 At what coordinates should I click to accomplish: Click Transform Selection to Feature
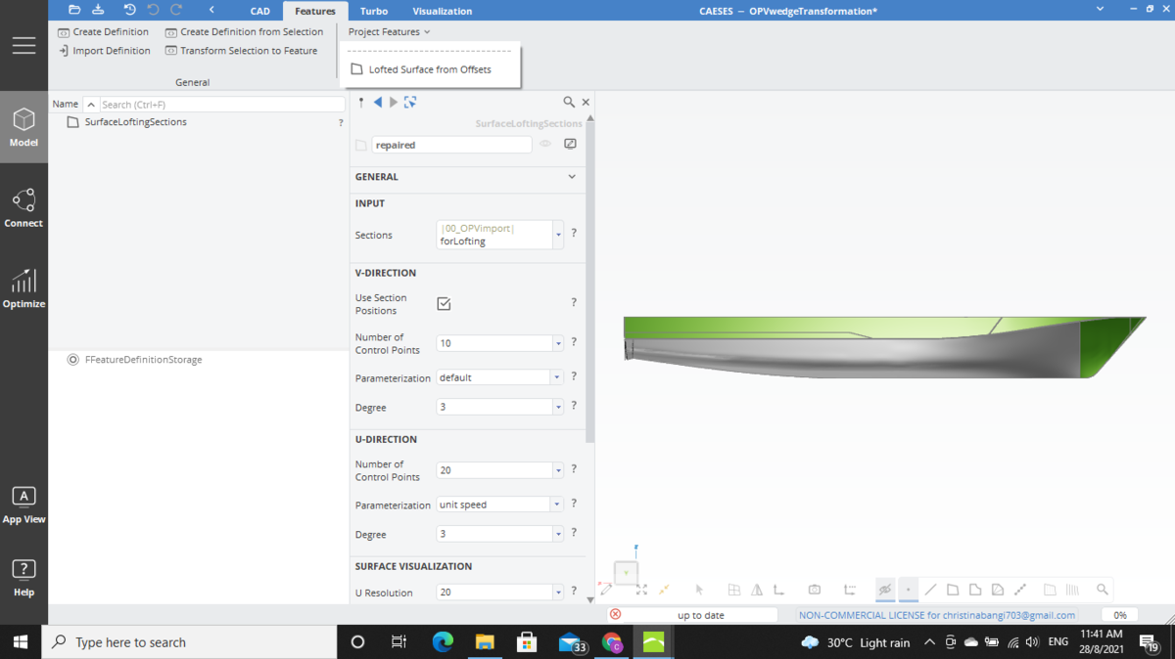[241, 51]
